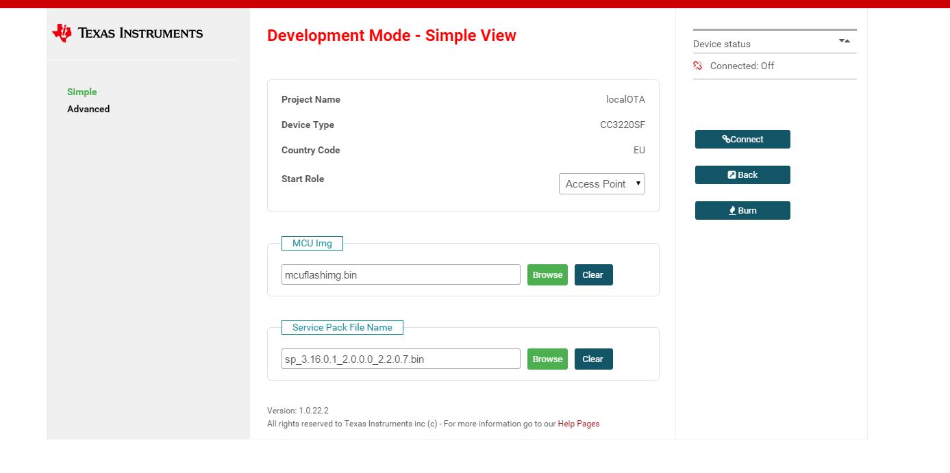The width and height of the screenshot is (950, 473).
Task: Browse for a Service Pack file
Action: pos(547,359)
